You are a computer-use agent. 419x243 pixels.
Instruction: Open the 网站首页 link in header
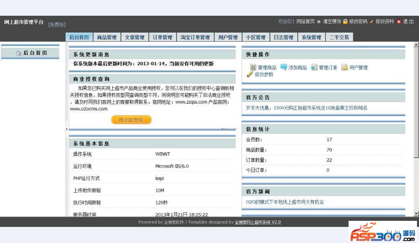click(305, 21)
